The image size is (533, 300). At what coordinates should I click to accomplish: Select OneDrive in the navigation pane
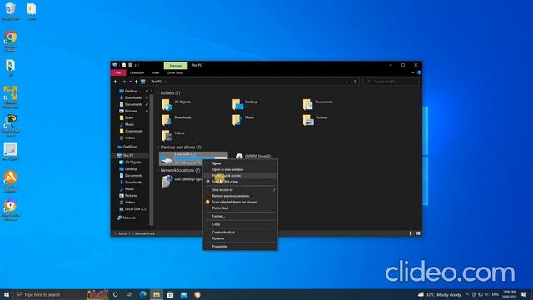pyautogui.click(x=127, y=147)
